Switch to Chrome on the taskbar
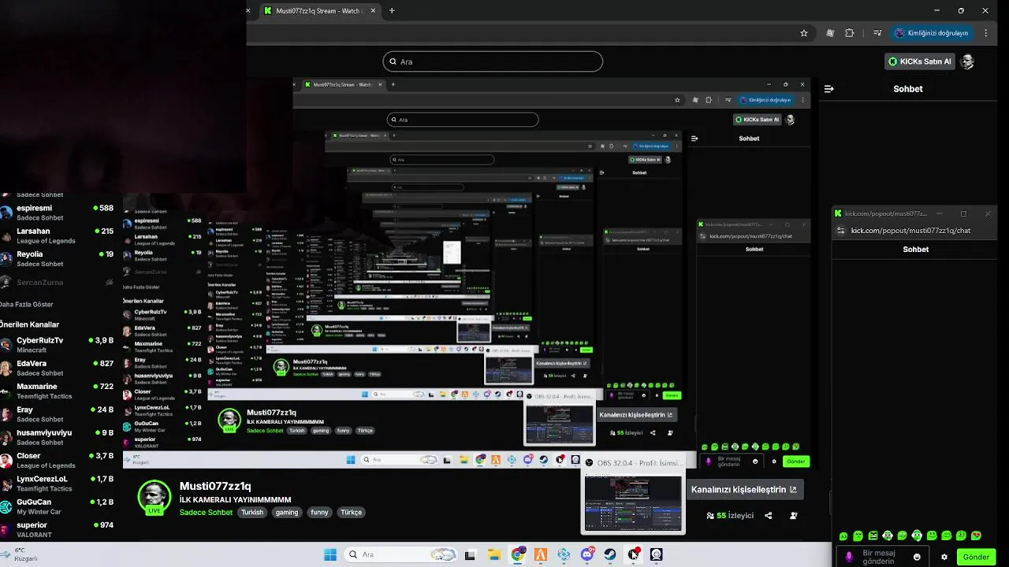 [x=517, y=554]
